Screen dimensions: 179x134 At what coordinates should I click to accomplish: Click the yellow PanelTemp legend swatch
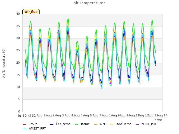click(x=111, y=125)
